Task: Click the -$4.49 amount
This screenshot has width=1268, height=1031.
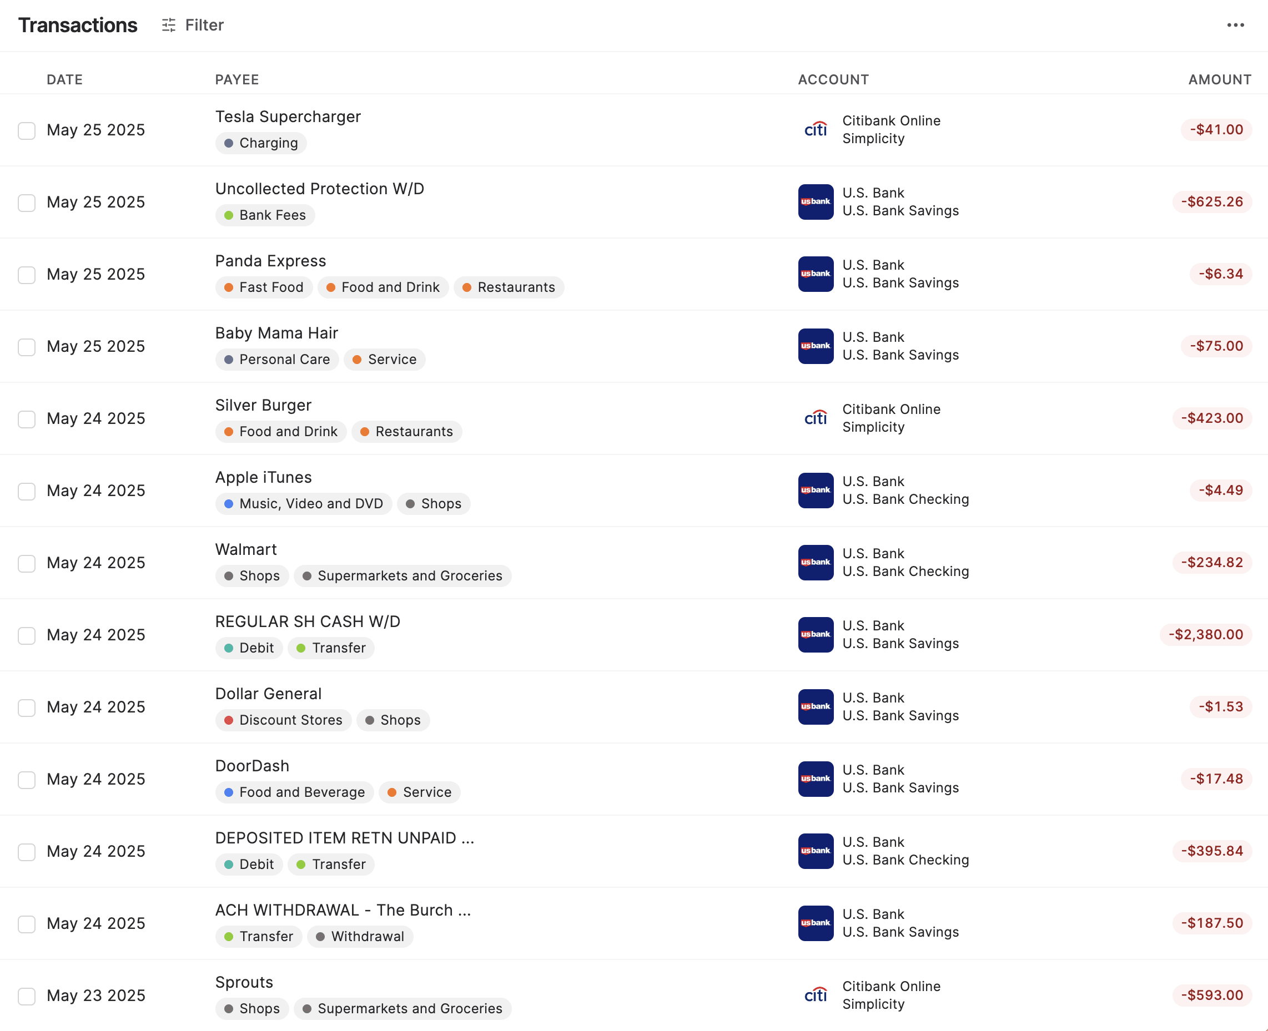Action: [x=1220, y=490]
